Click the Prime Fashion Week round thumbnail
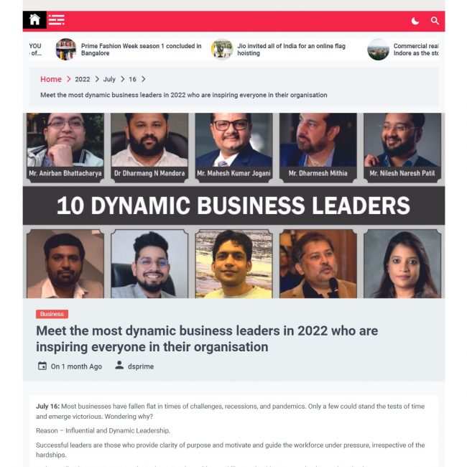 coord(66,50)
